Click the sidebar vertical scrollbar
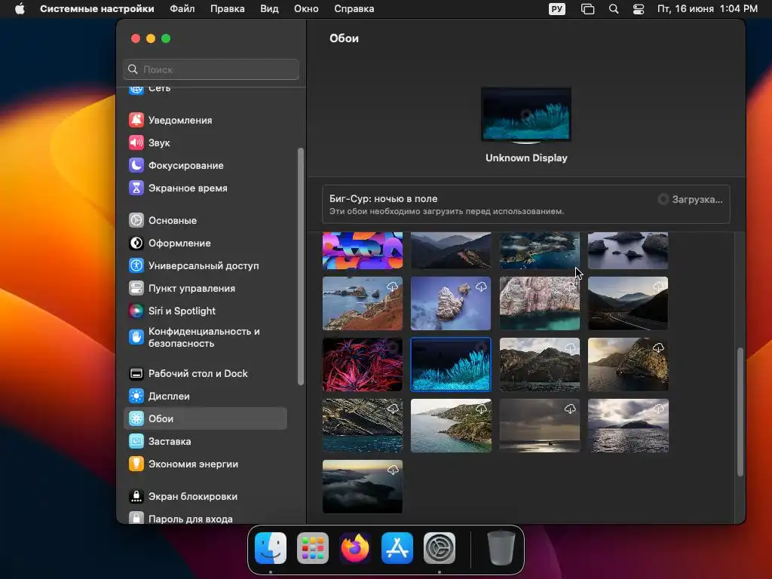 (300, 267)
